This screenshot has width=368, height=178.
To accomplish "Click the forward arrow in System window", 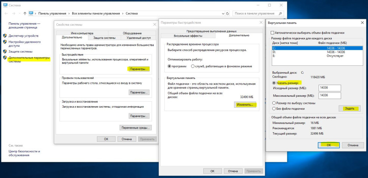I will coord(14,13).
